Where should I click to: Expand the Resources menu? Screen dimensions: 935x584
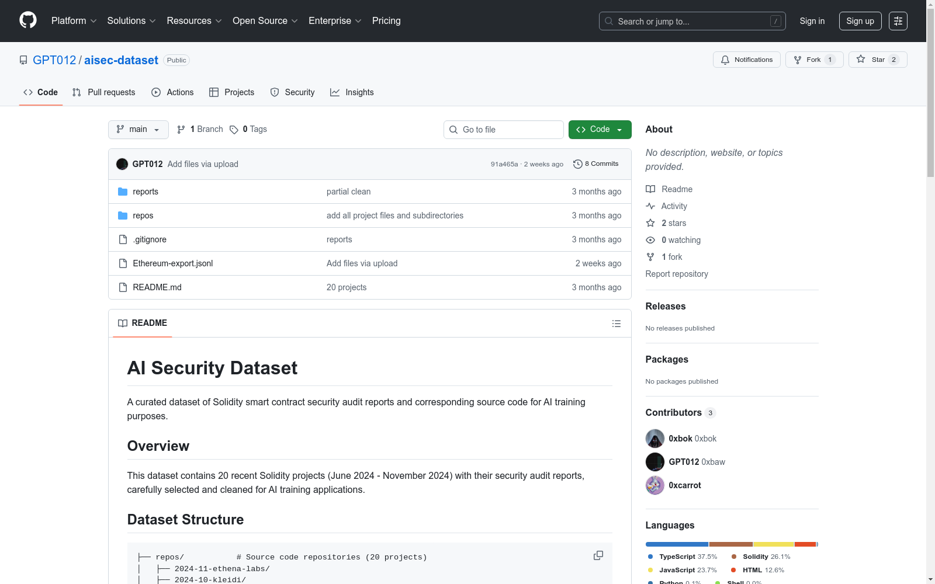tap(194, 21)
